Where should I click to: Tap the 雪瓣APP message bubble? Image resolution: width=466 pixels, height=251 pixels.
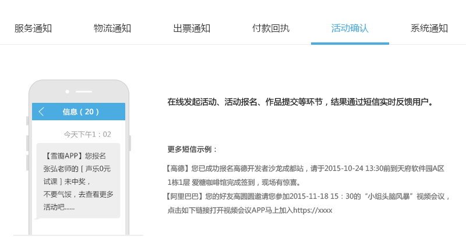(78, 181)
